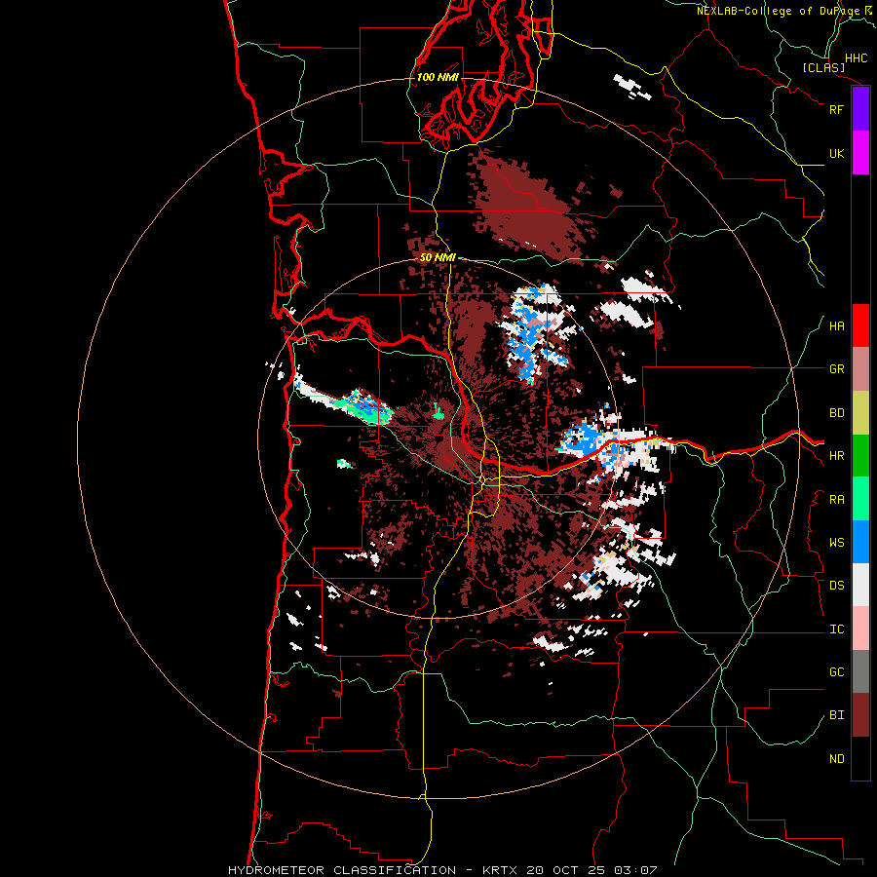
Task: Click the WS blue legend swatch
Action: (x=860, y=542)
